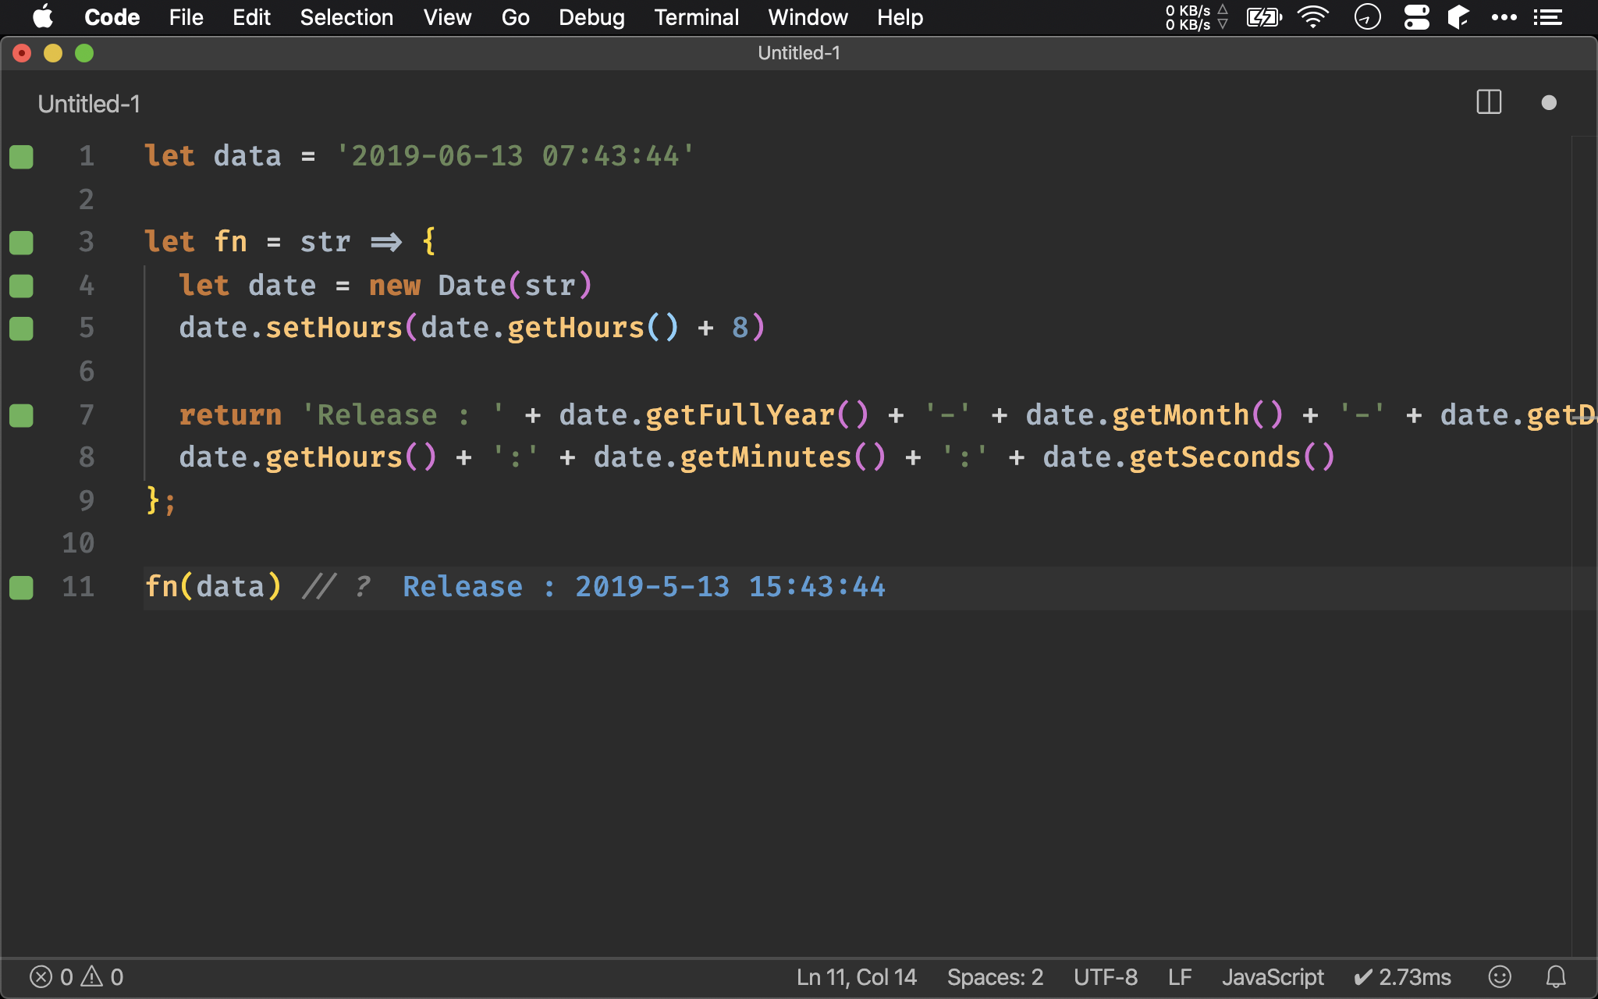Click the green coverage marker on line 1
The height and width of the screenshot is (999, 1598).
21,157
